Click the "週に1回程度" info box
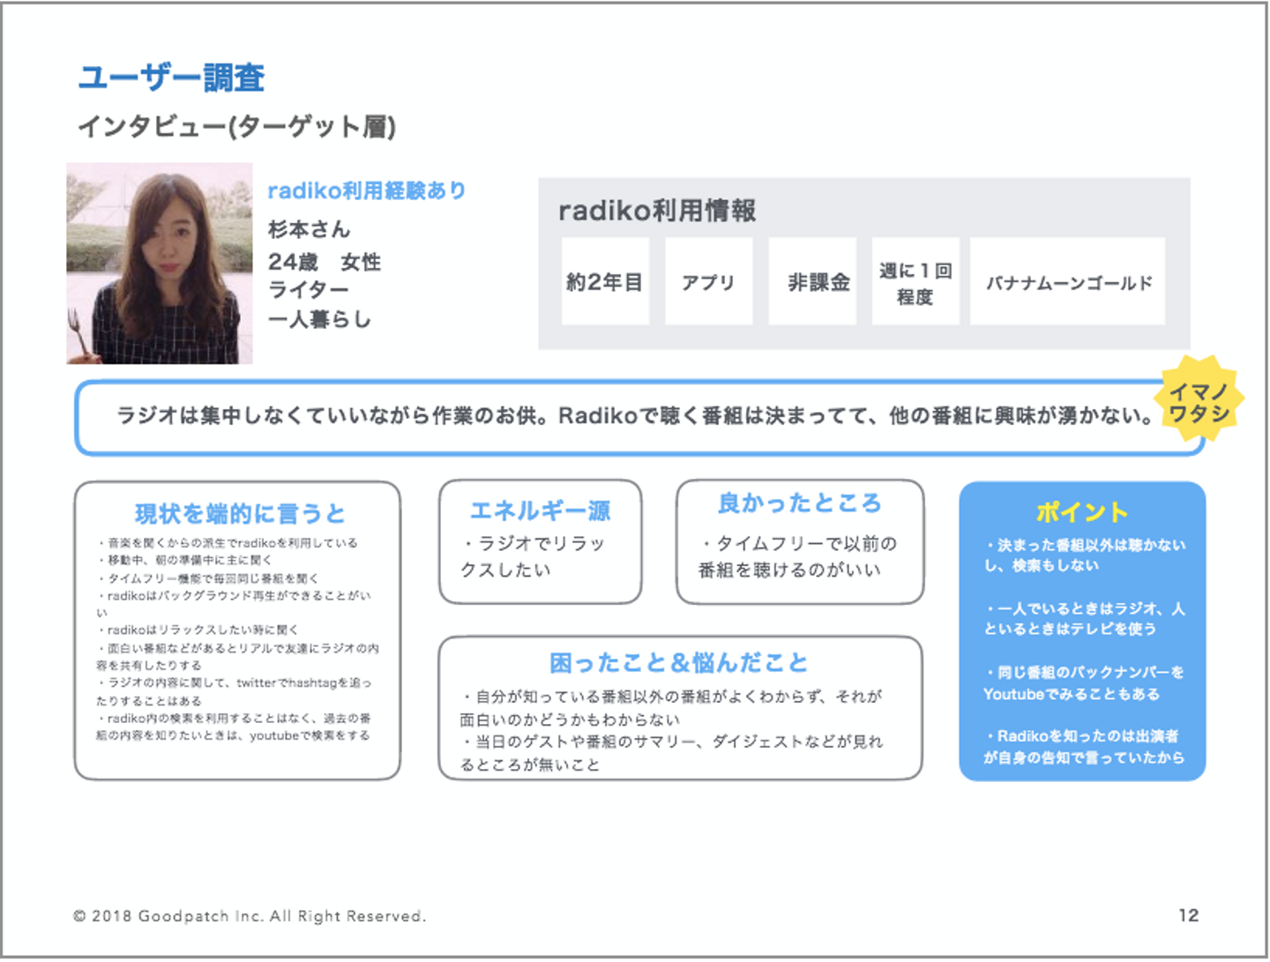1270x962 pixels. (x=915, y=281)
